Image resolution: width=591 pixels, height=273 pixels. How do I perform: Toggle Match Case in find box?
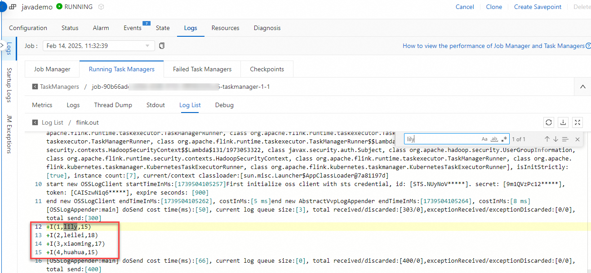[x=484, y=139]
